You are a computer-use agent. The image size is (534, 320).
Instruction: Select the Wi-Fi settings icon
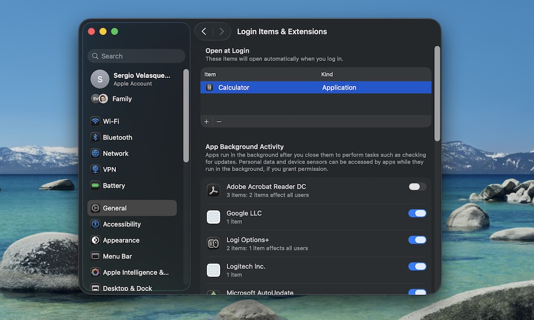95,121
